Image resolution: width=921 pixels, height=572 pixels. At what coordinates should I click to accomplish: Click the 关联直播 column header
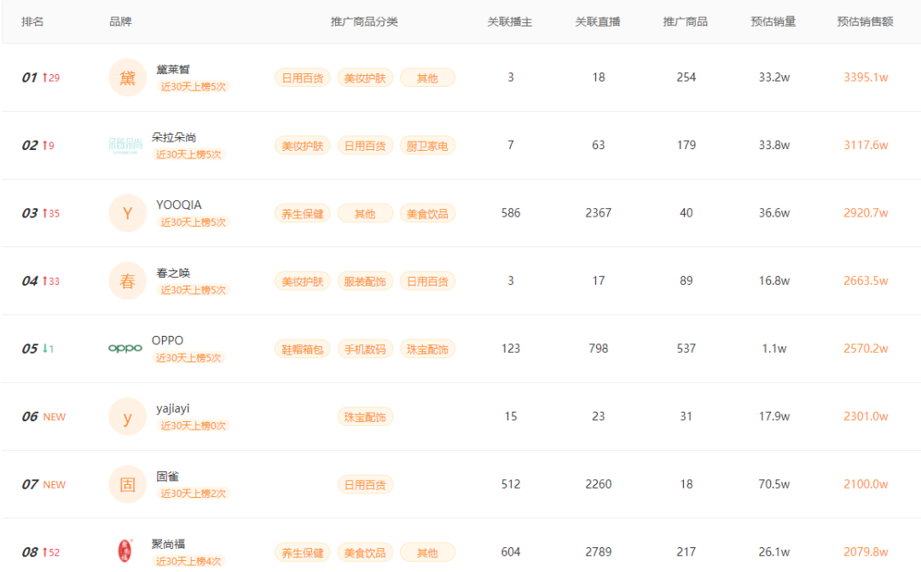(597, 21)
